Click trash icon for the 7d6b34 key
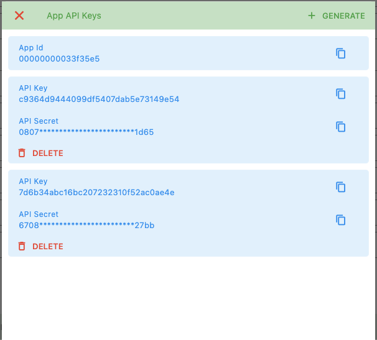Image resolution: width=377 pixels, height=340 pixels. click(x=22, y=246)
